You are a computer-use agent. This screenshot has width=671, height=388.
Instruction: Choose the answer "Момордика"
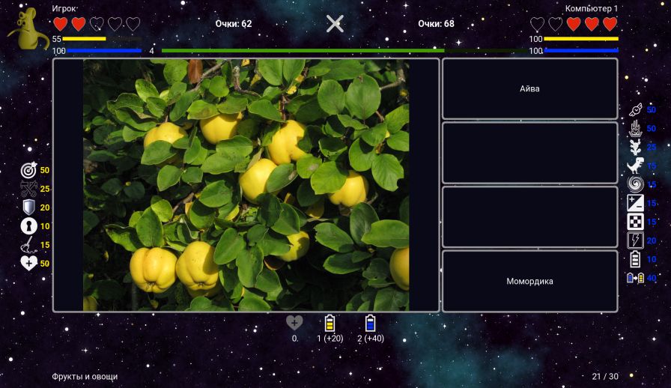tap(529, 281)
